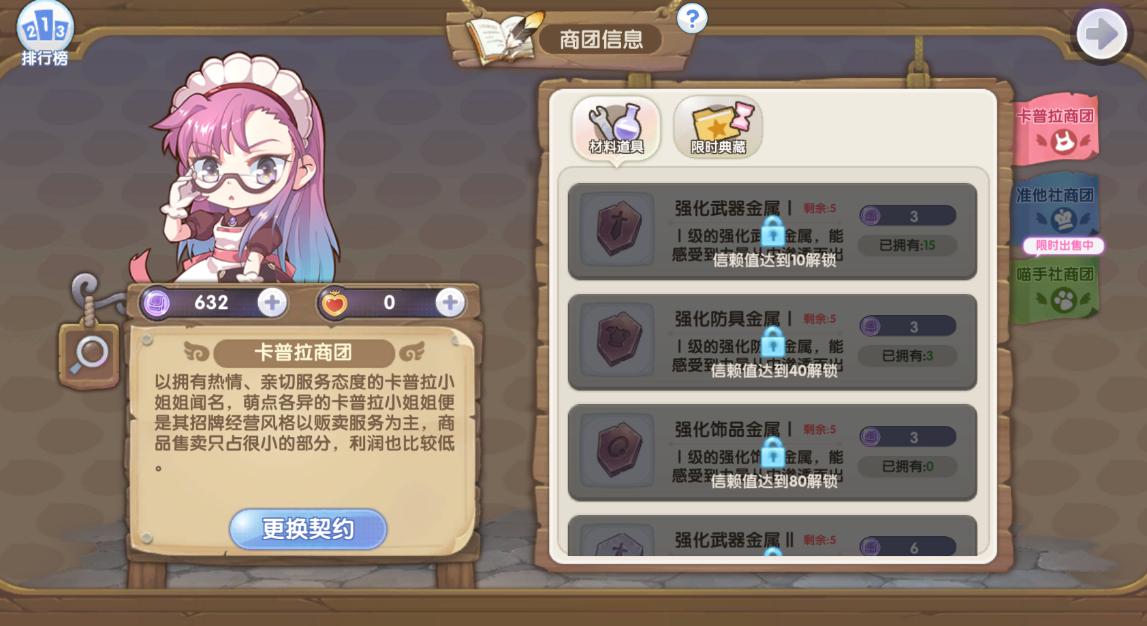
Task: Click the question mark help icon
Action: pyautogui.click(x=692, y=18)
